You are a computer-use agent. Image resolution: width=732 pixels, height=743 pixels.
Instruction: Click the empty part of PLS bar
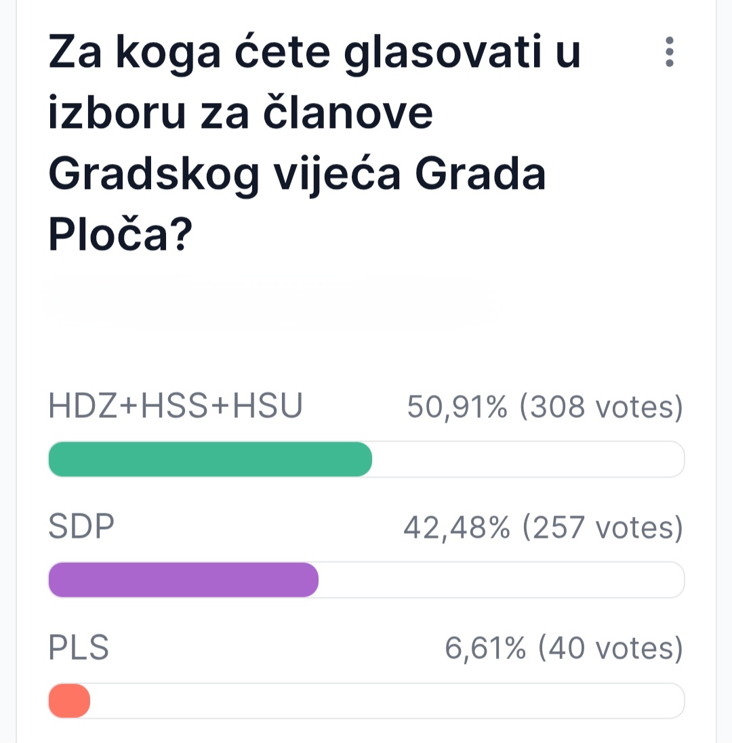(x=387, y=701)
